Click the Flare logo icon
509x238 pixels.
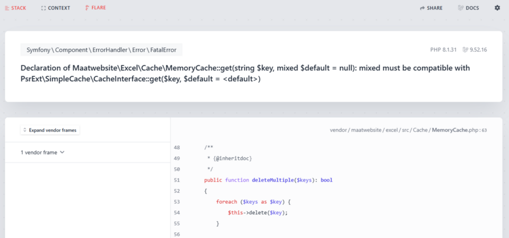click(87, 8)
